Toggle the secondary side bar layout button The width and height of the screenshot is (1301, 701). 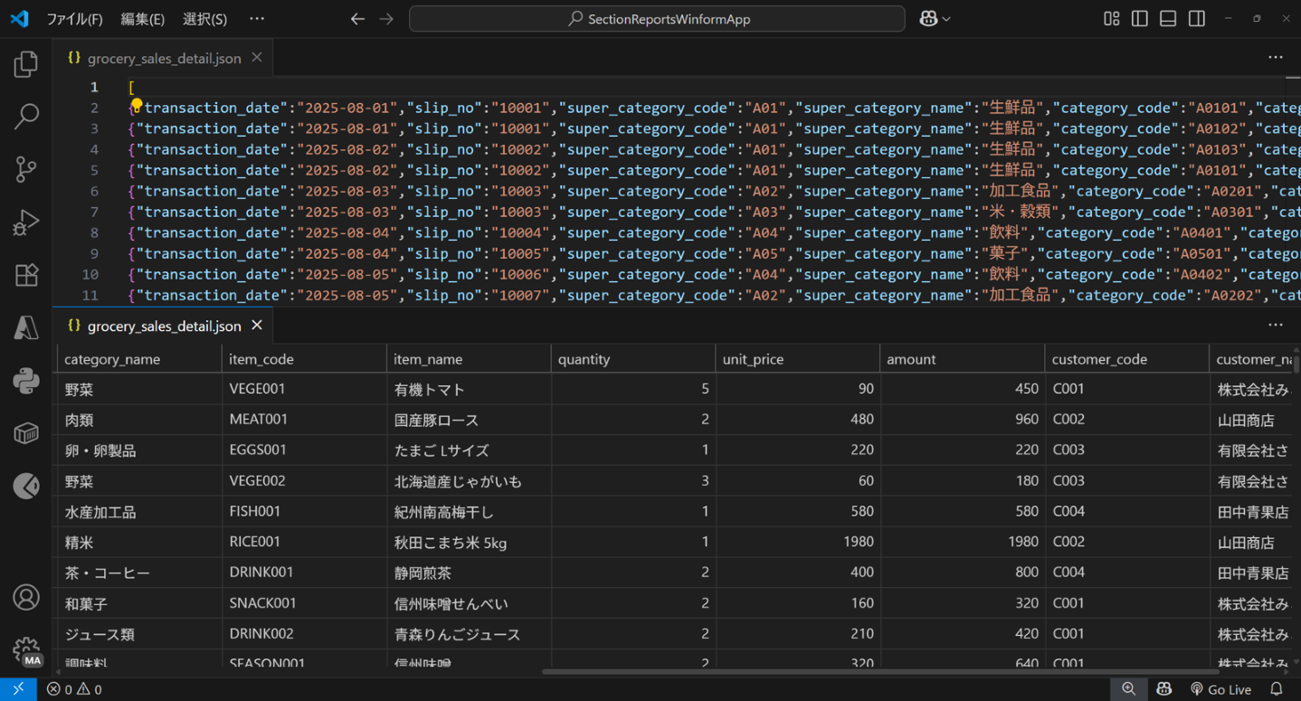click(x=1197, y=19)
